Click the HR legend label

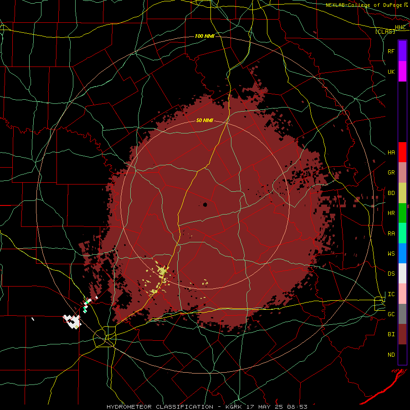click(391, 213)
